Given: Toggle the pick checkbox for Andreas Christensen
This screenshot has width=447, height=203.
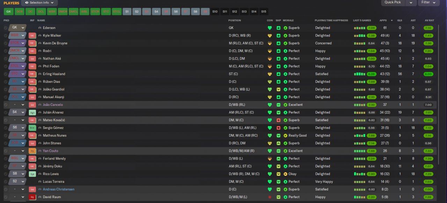Looking at the screenshot, I should coord(6,189).
